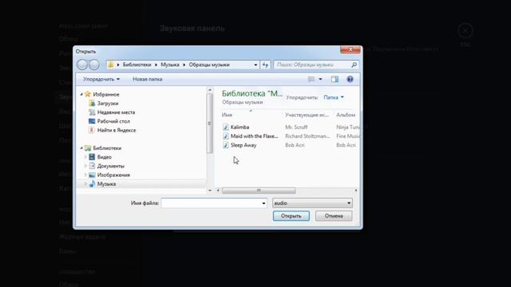Click Библиотеки in the address breadcrumb

coord(137,65)
